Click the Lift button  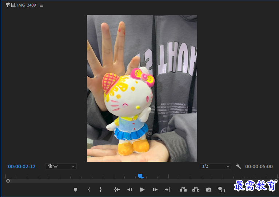point(183,189)
